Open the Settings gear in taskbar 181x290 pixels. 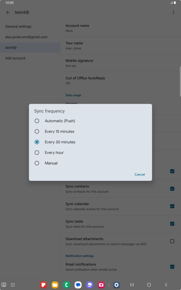pos(116,285)
